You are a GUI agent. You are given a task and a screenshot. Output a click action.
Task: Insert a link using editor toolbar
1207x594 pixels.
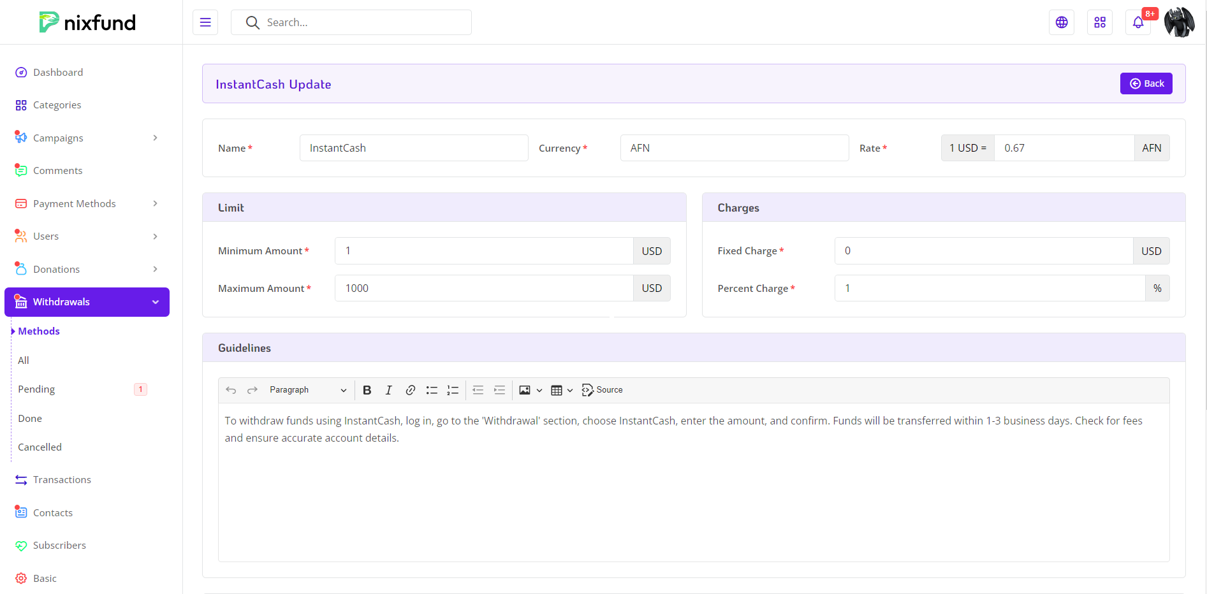point(410,390)
